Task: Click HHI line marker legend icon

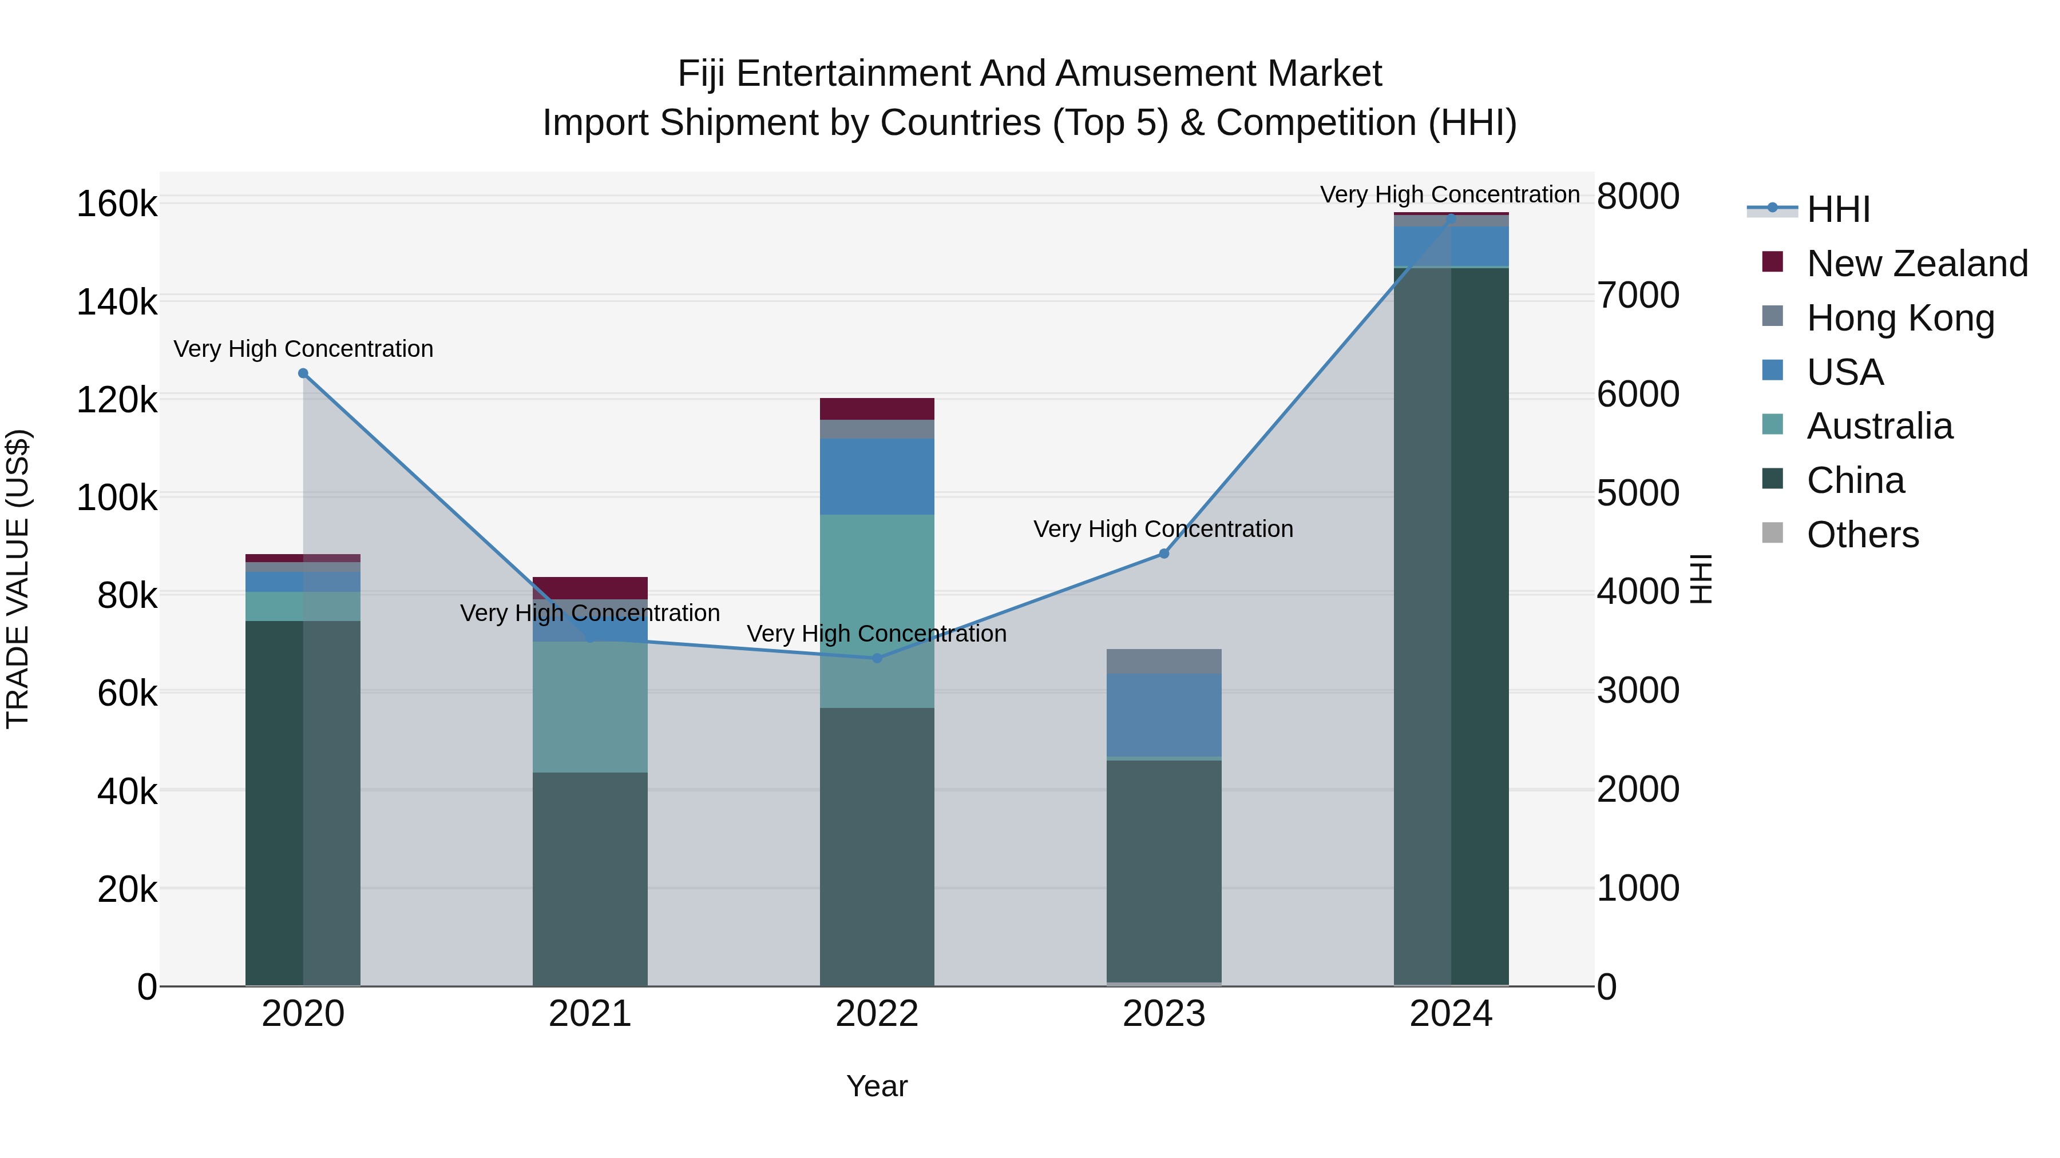Action: [1772, 208]
